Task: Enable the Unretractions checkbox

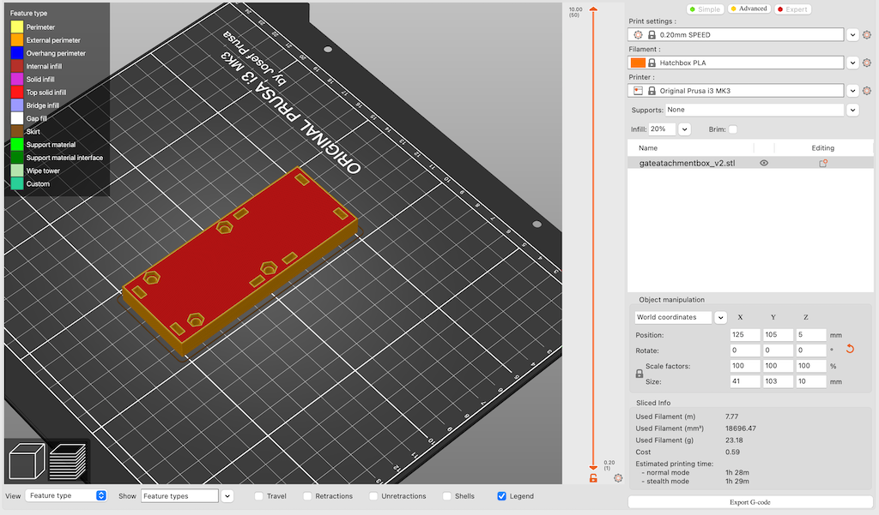Action: pyautogui.click(x=373, y=496)
